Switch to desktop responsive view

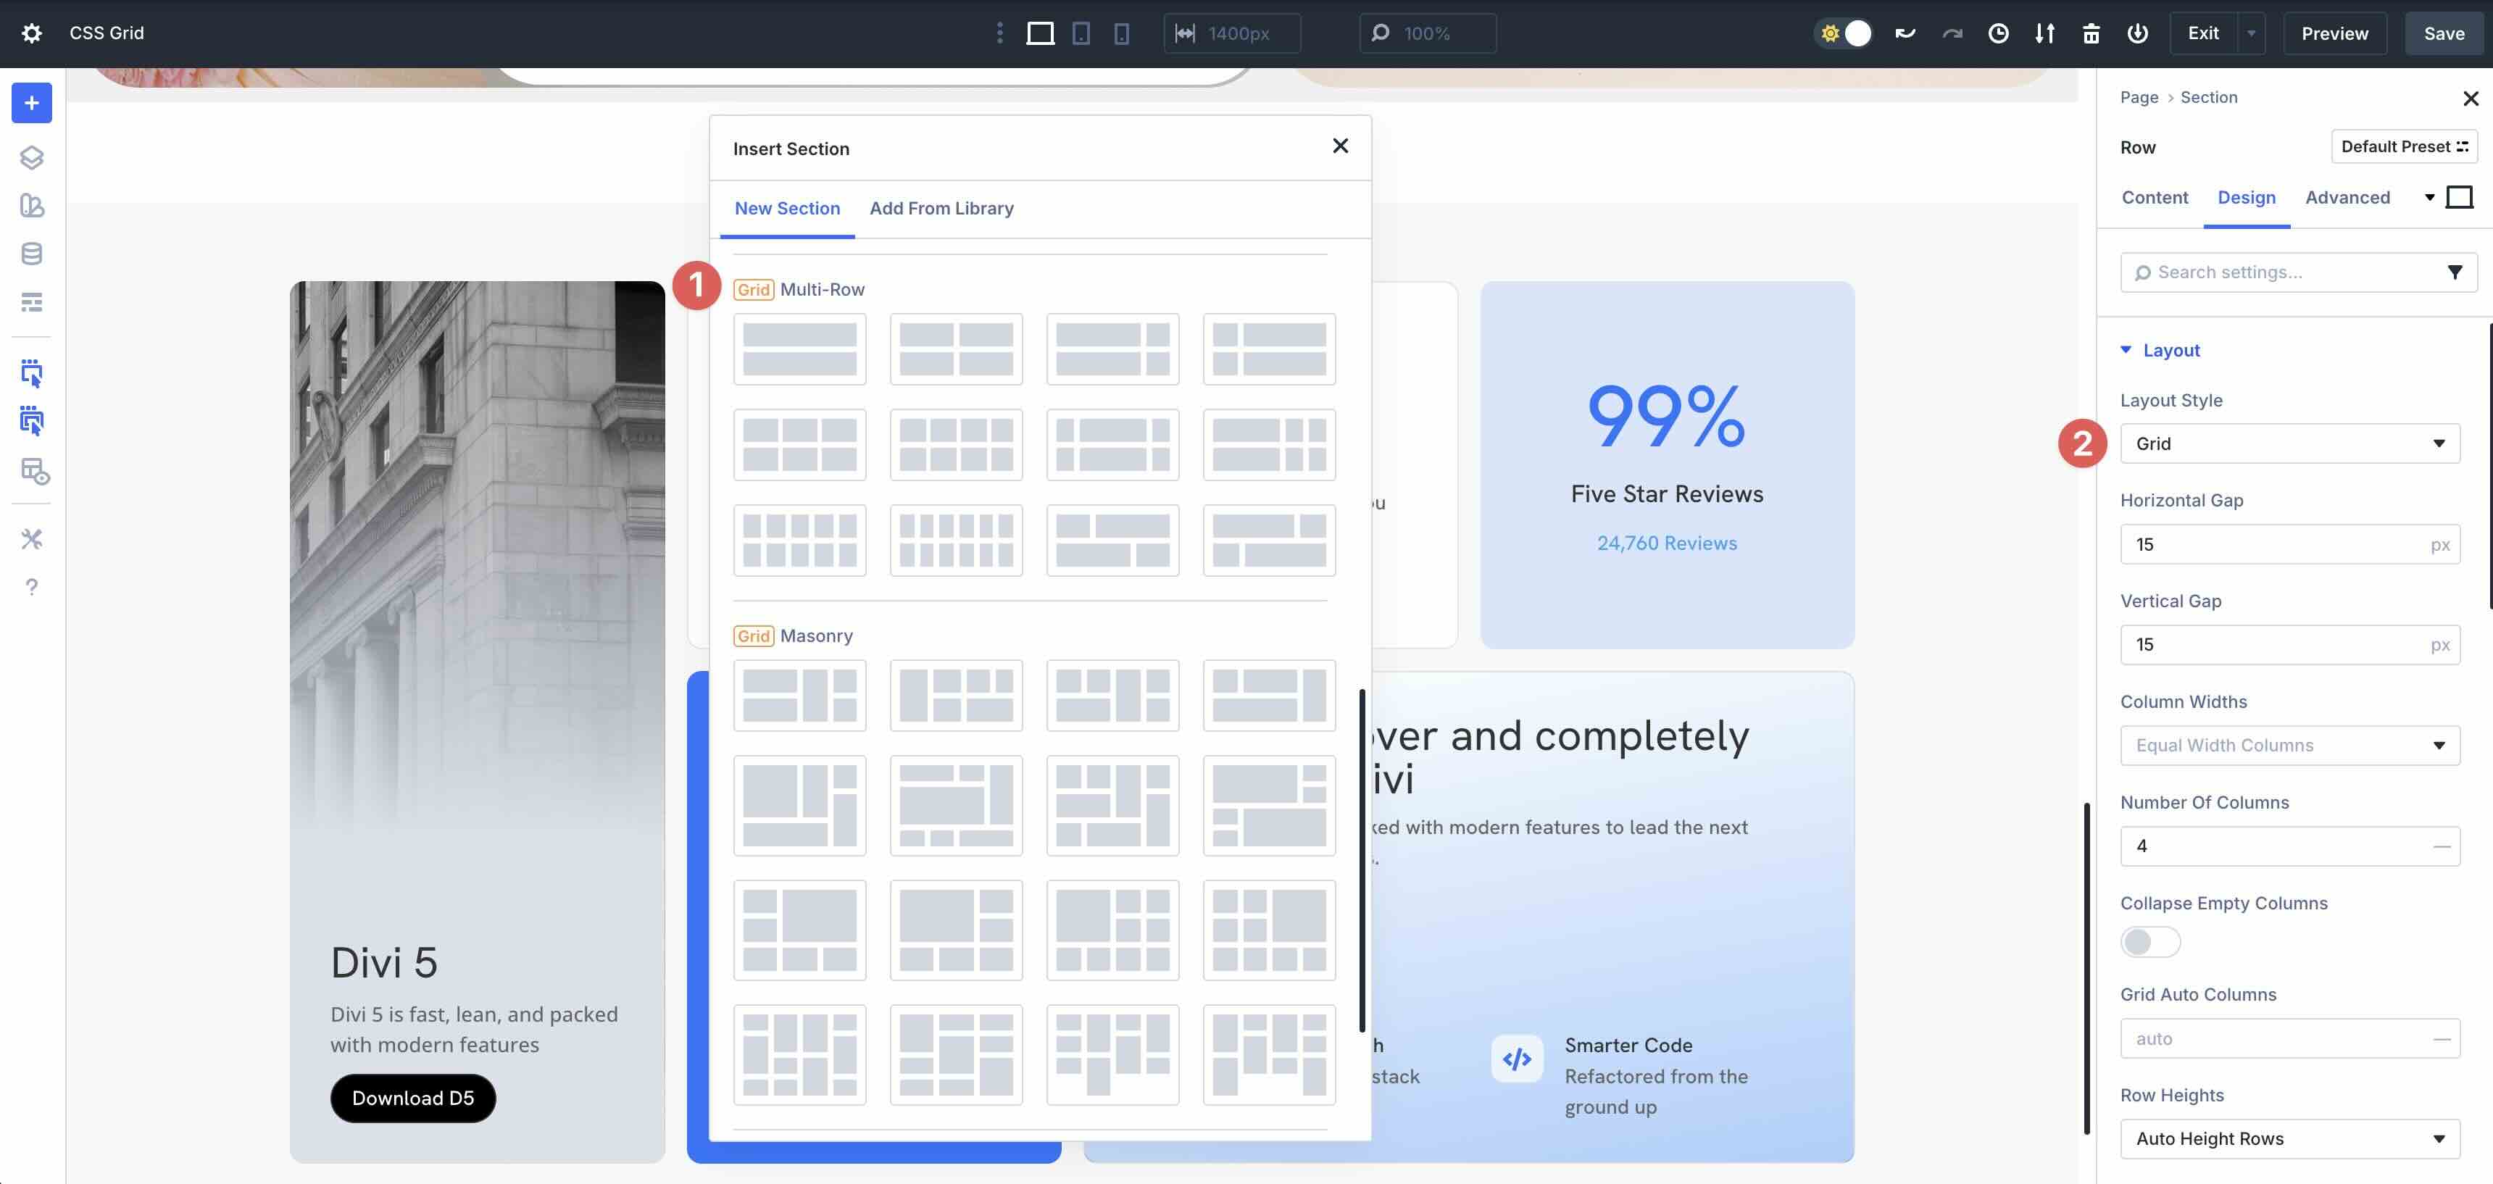[x=1041, y=33]
